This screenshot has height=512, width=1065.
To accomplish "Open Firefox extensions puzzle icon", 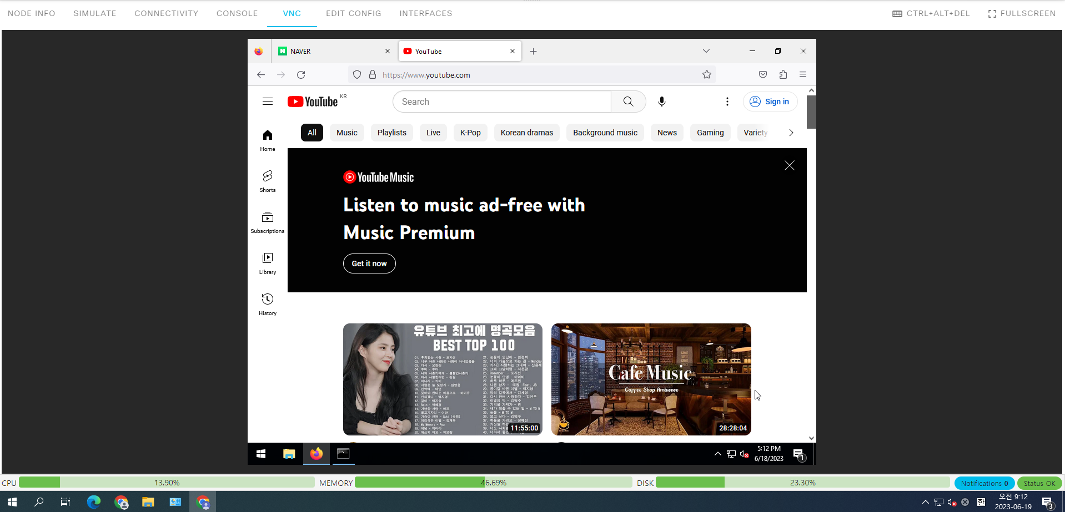I will pyautogui.click(x=783, y=75).
